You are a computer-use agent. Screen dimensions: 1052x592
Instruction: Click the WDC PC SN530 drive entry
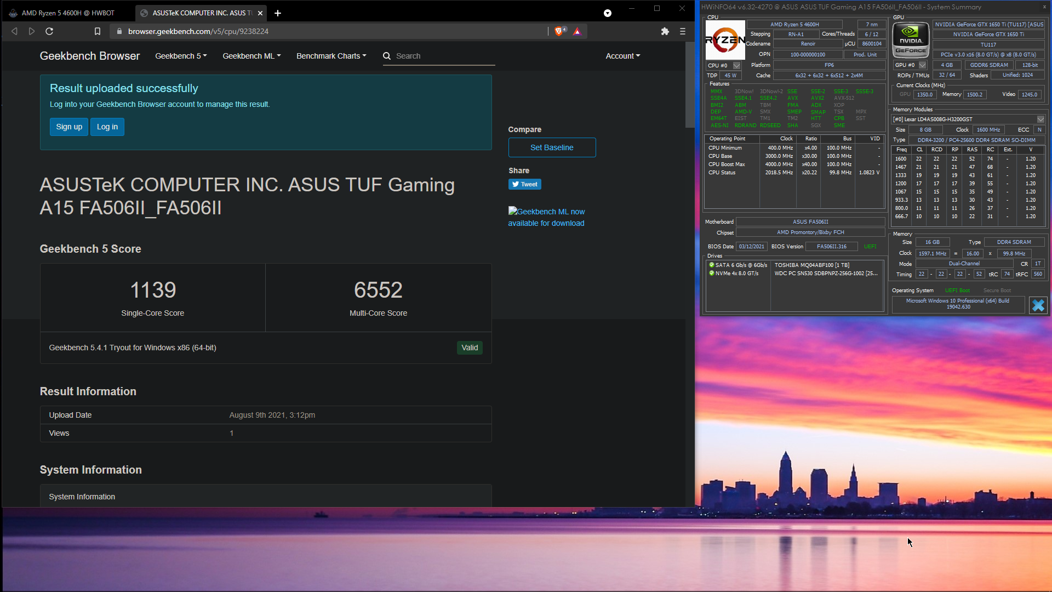coord(826,273)
